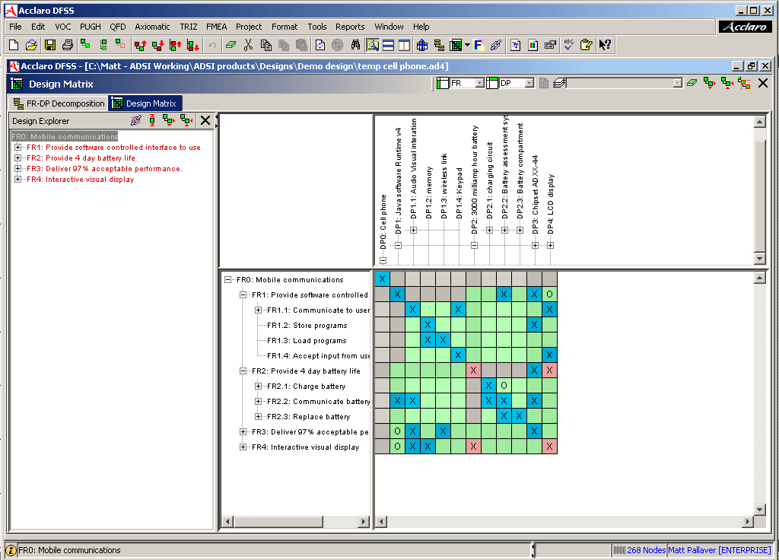Switch to FR-DP Decomposition tab
779x560 pixels.
coord(59,103)
